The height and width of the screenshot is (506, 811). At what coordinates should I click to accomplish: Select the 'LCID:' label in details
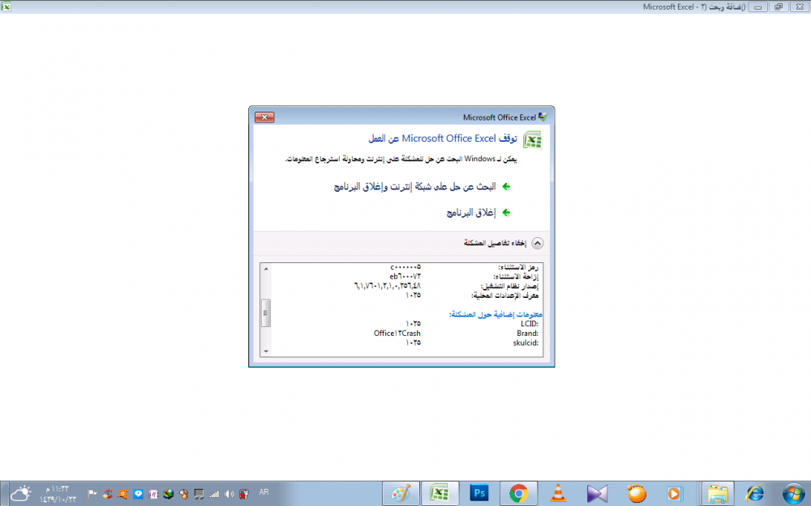(530, 324)
